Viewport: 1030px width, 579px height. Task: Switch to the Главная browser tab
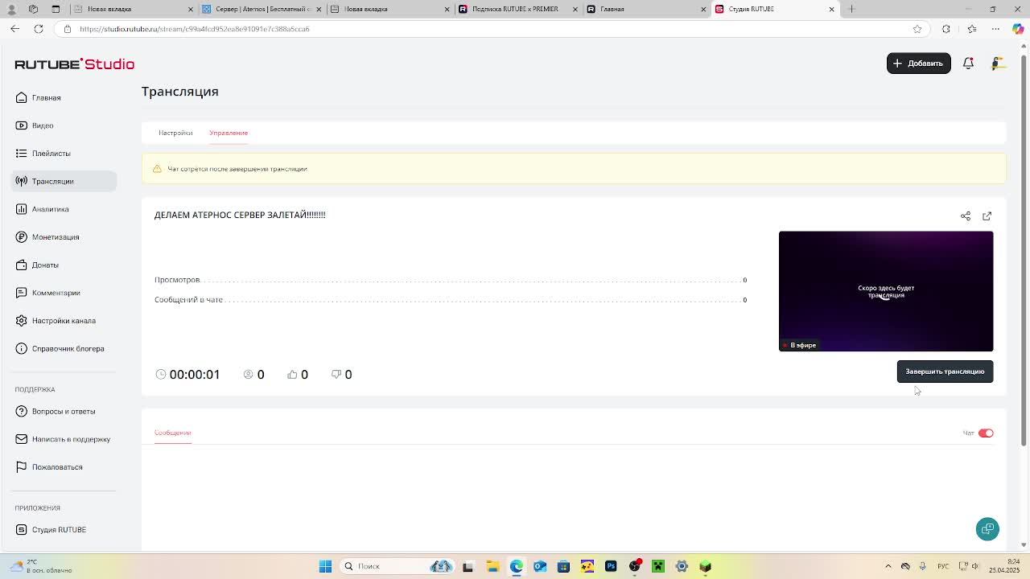pyautogui.click(x=646, y=9)
